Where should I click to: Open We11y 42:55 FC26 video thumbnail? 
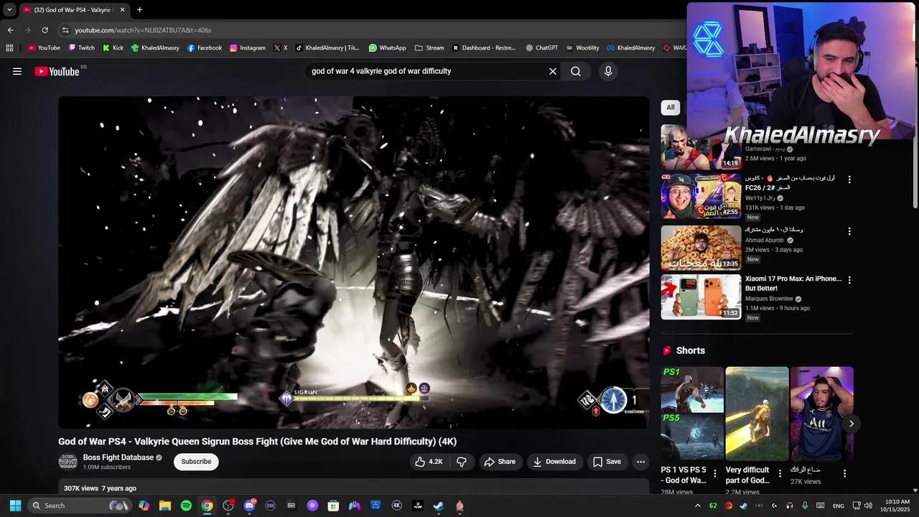point(701,196)
